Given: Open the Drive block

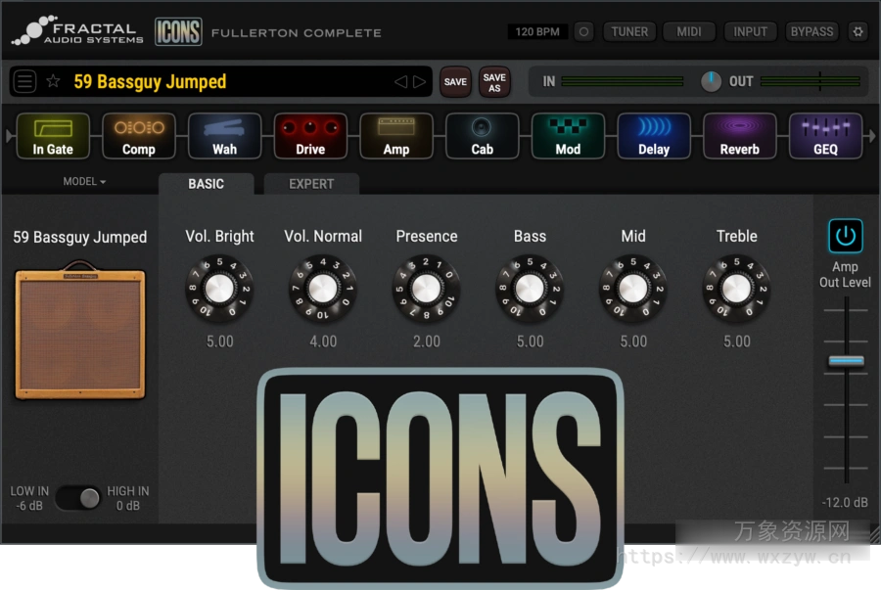Looking at the screenshot, I should (x=310, y=135).
